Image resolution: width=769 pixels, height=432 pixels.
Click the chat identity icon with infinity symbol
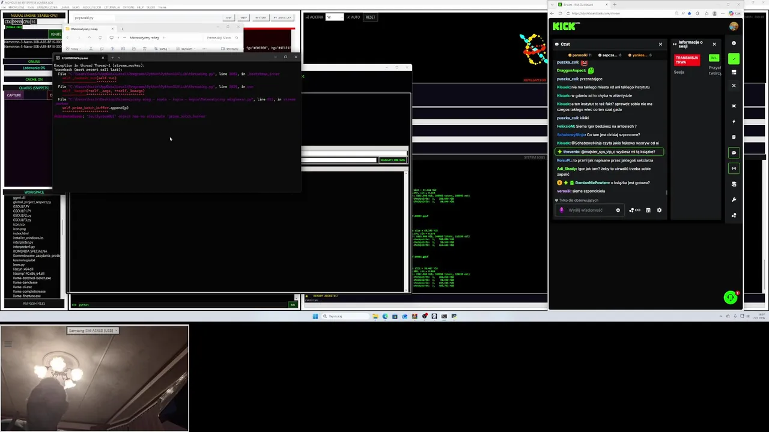point(634,210)
